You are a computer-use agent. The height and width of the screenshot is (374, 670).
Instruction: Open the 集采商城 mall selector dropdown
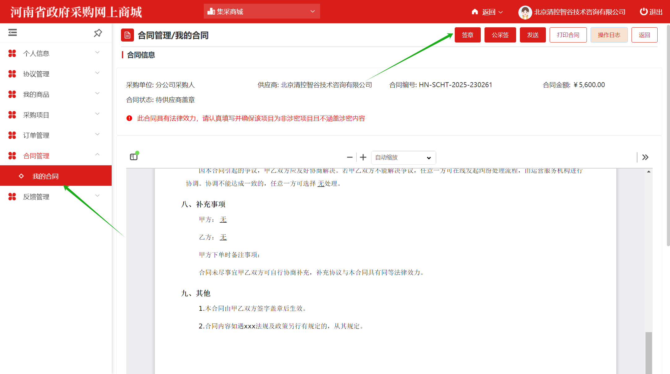pyautogui.click(x=262, y=11)
